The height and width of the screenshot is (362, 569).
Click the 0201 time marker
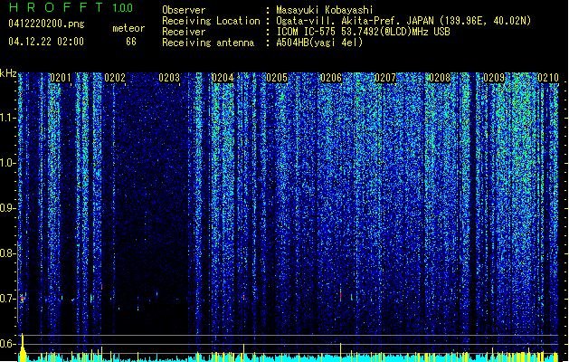click(61, 78)
